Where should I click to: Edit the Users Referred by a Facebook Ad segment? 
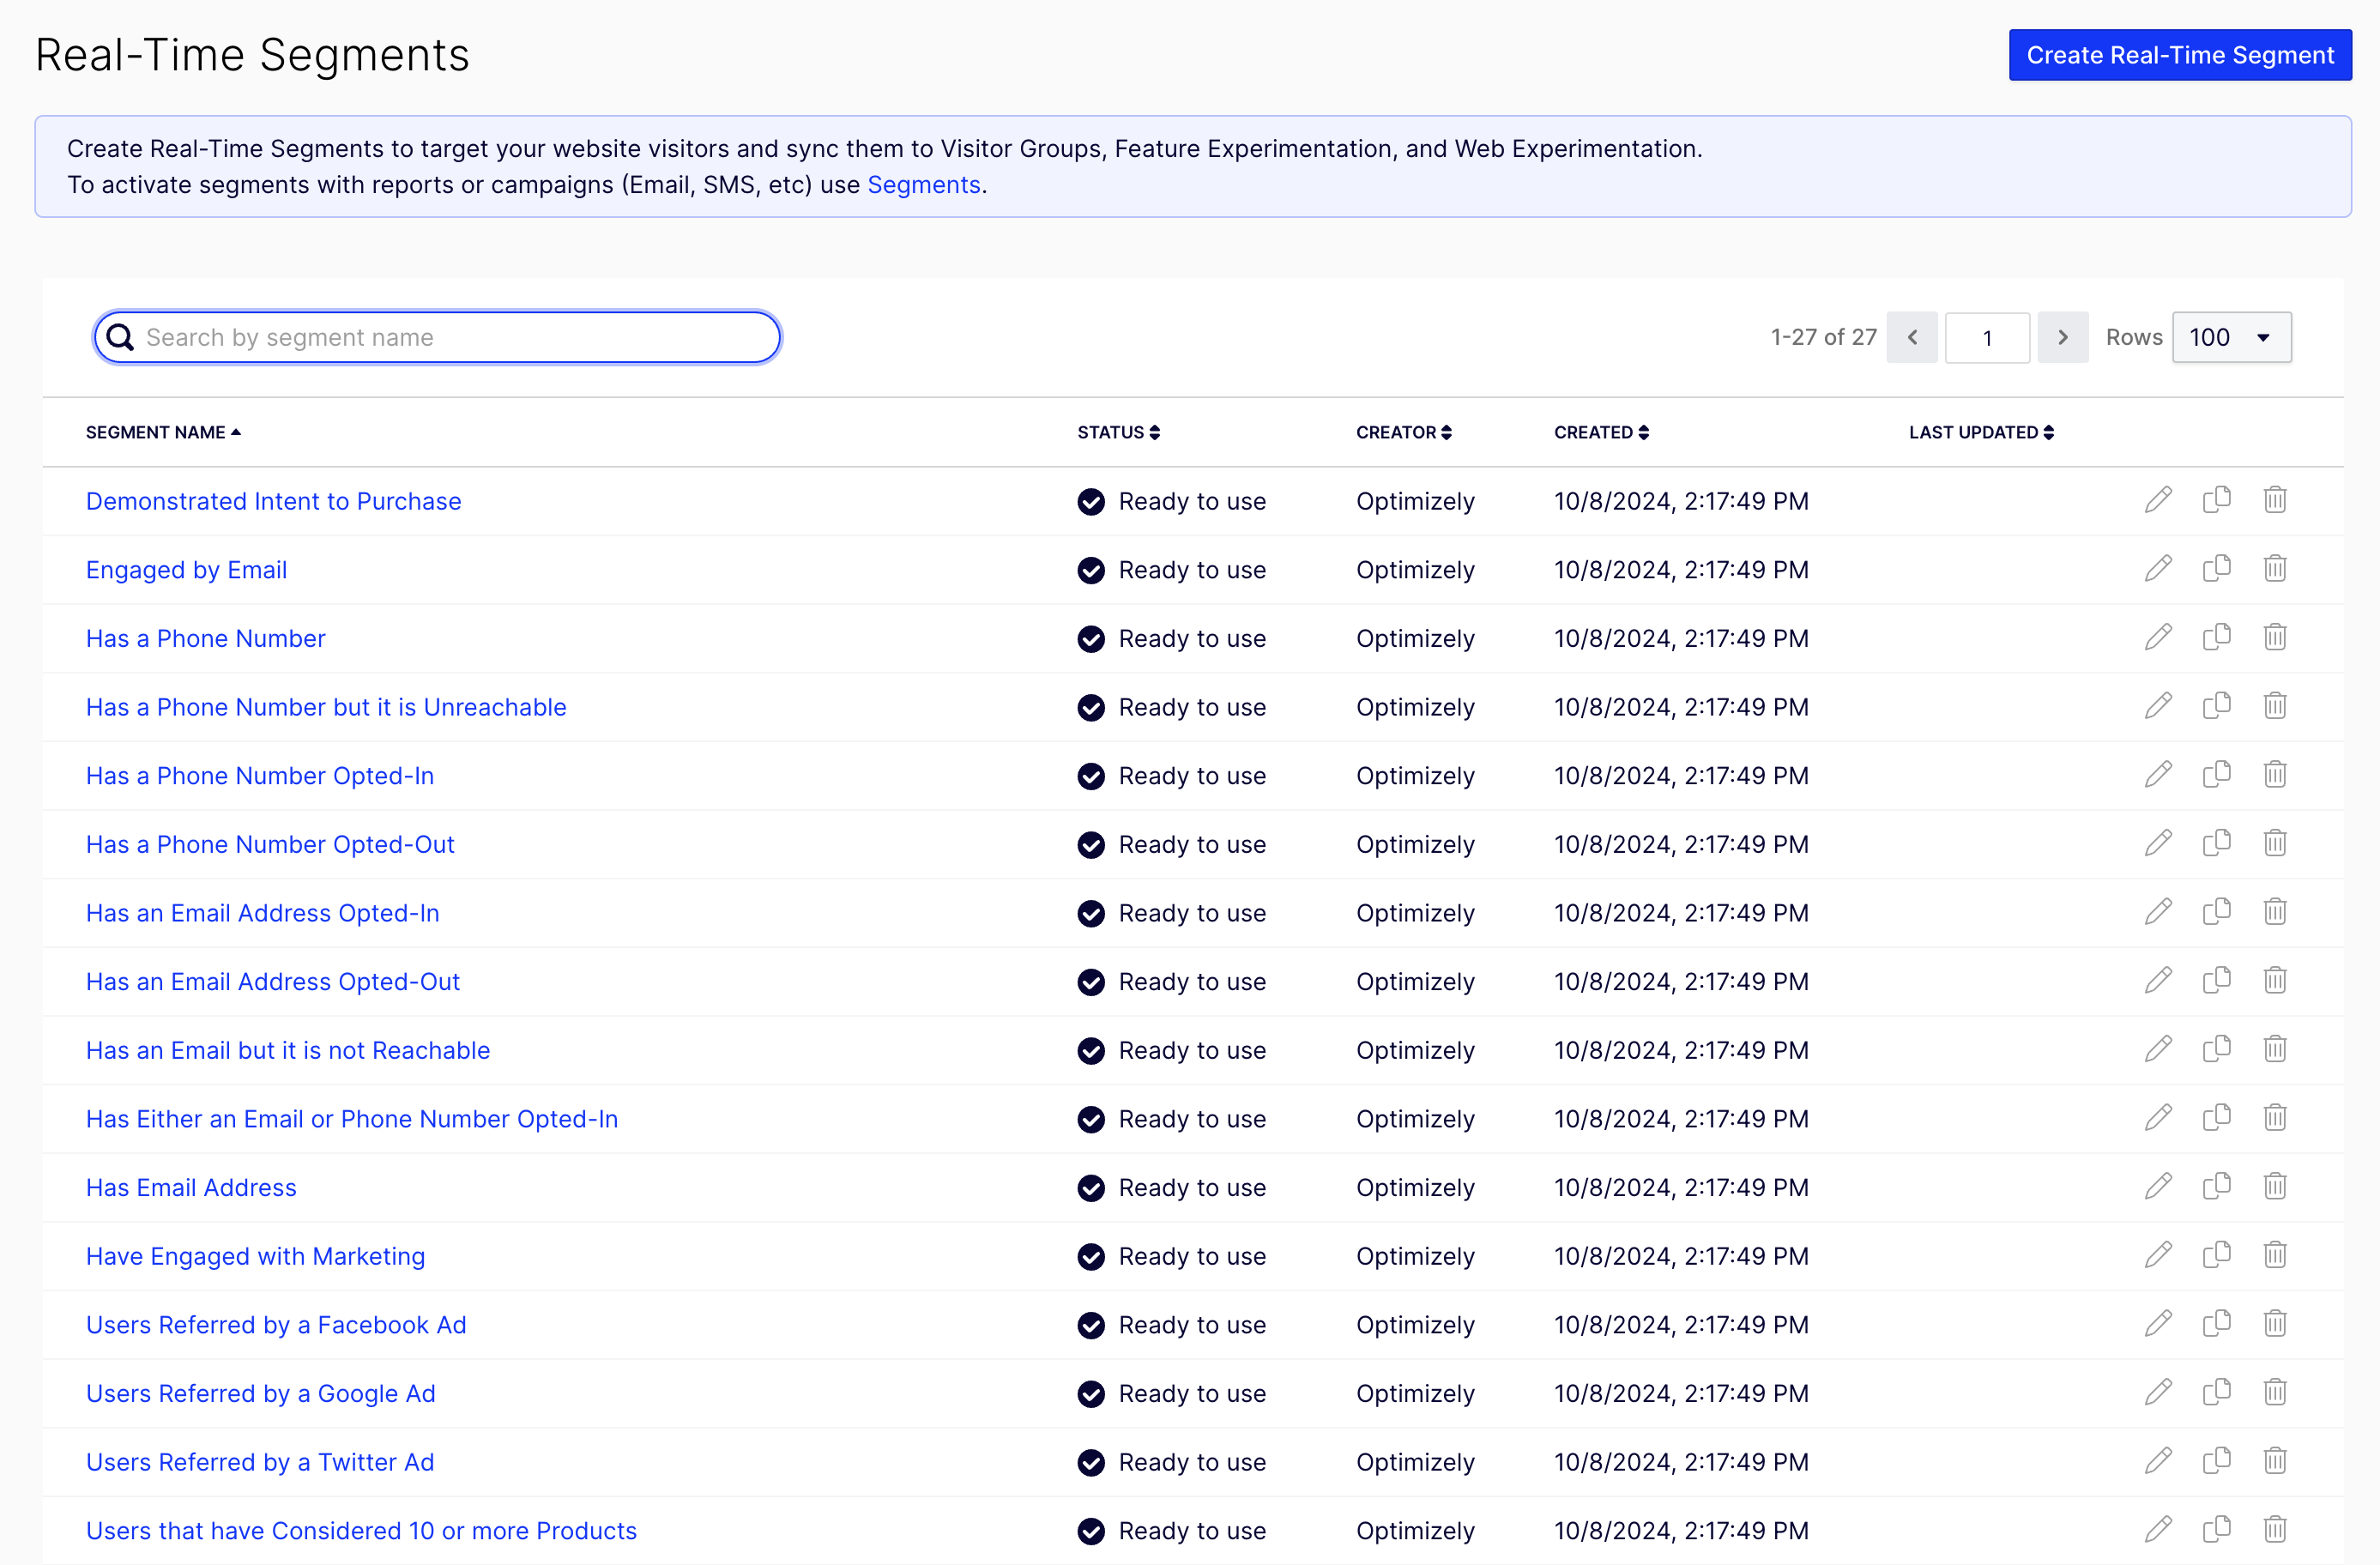(x=2157, y=1324)
